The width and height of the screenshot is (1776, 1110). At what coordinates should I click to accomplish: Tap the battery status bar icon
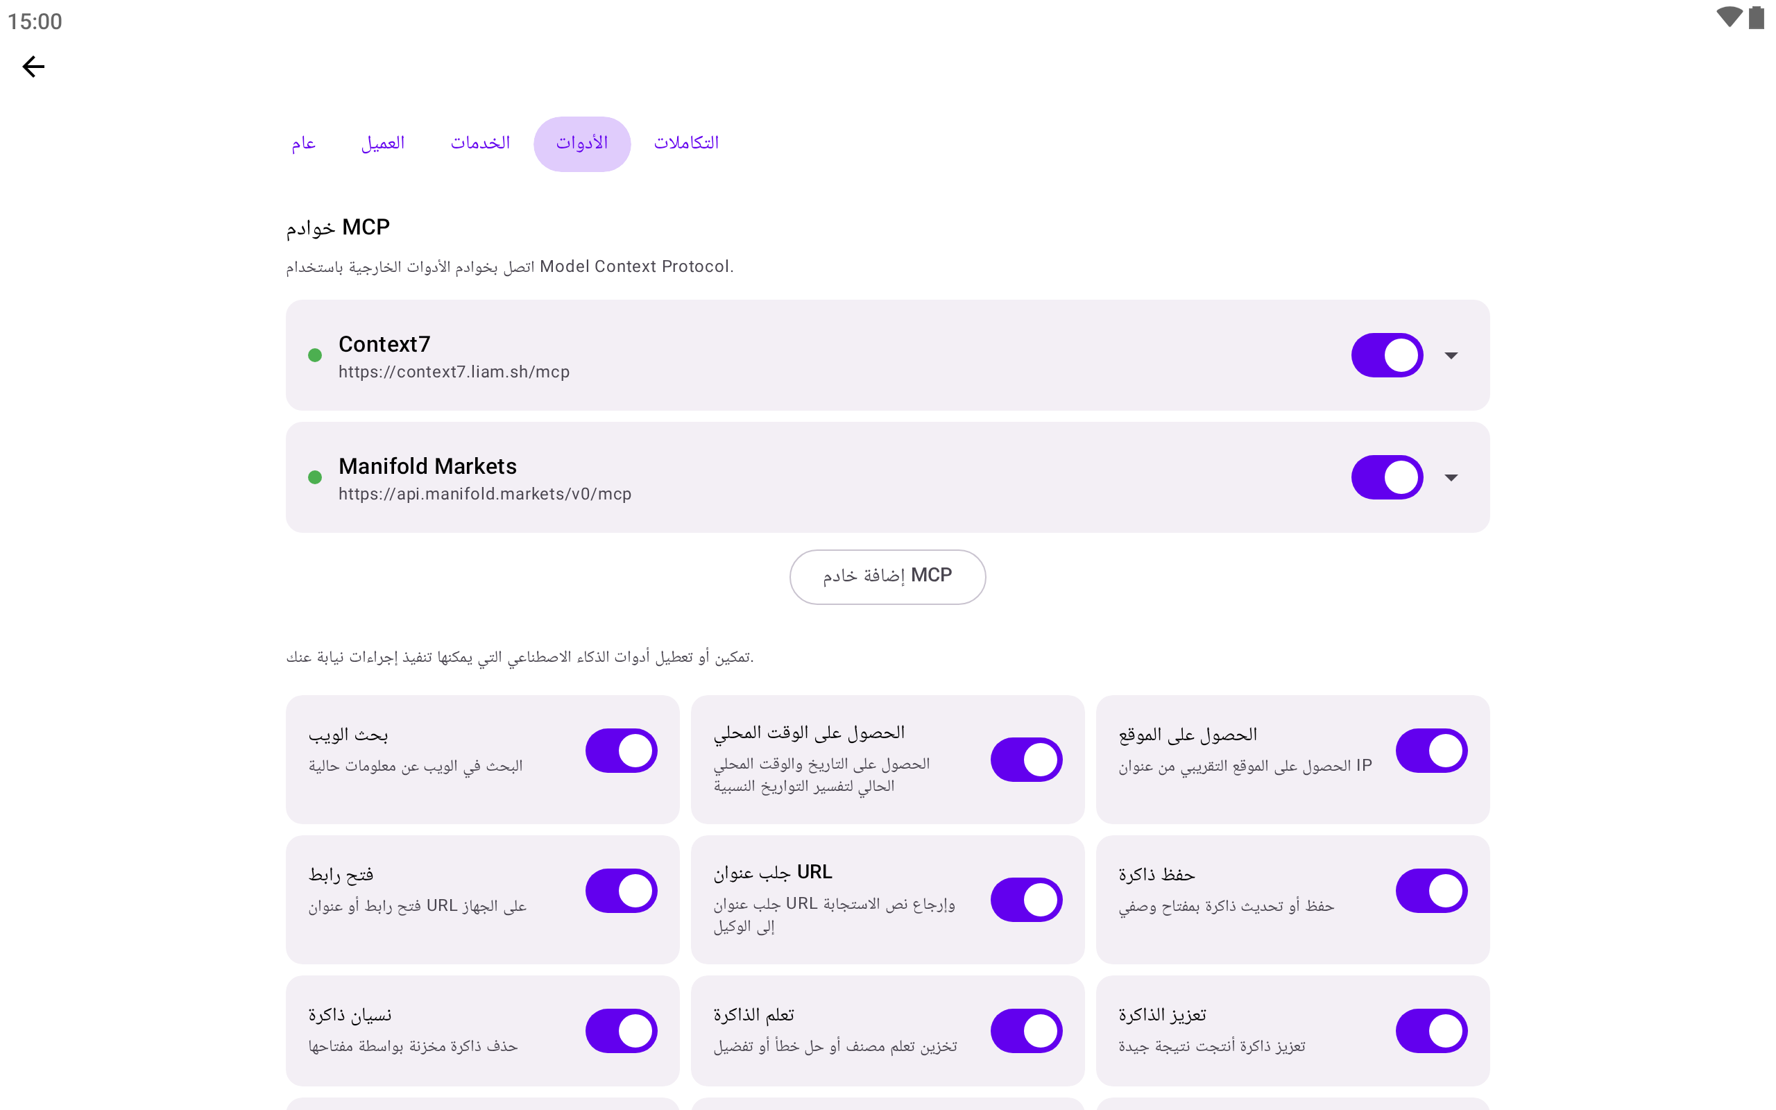pyautogui.click(x=1756, y=17)
